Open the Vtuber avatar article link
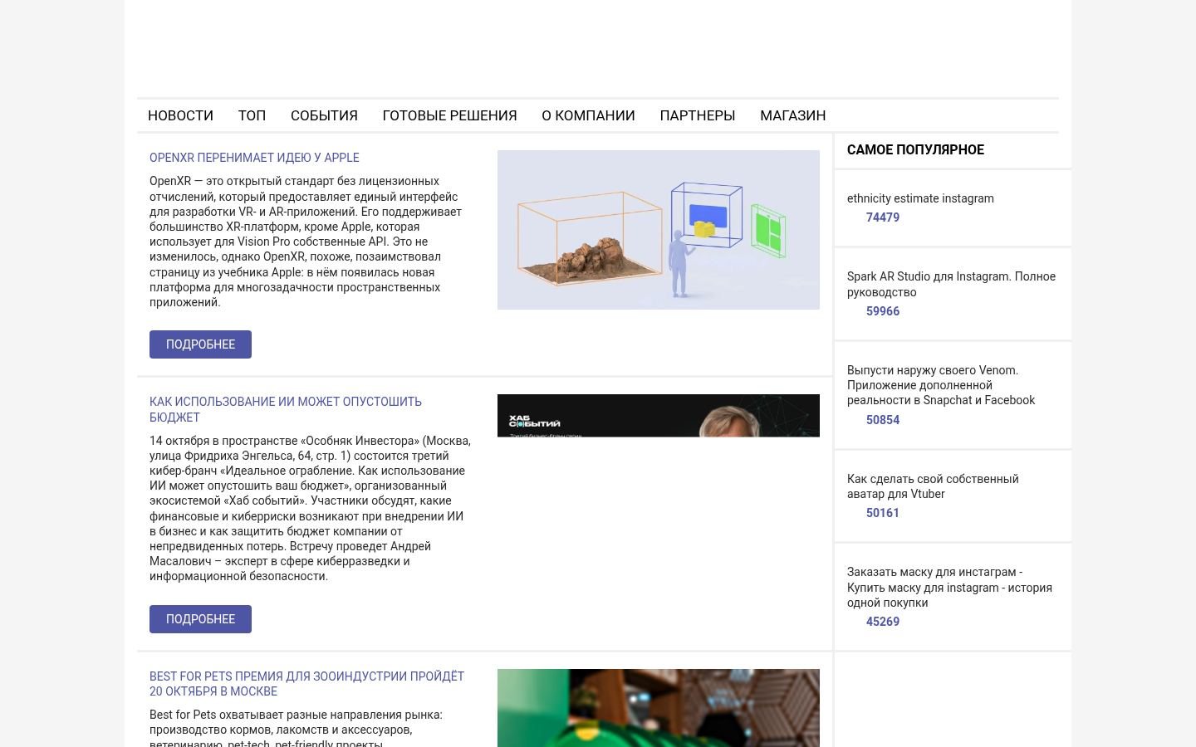 (933, 486)
